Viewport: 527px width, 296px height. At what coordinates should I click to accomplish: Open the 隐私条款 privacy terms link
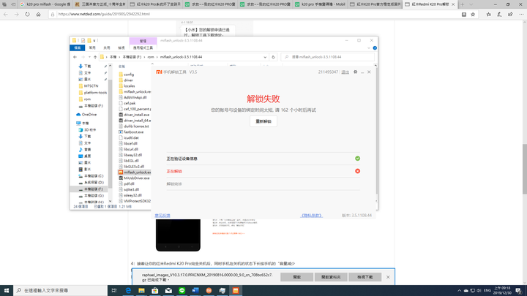(312, 216)
